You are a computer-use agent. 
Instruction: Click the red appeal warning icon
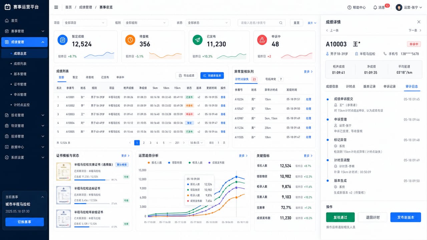262,40
